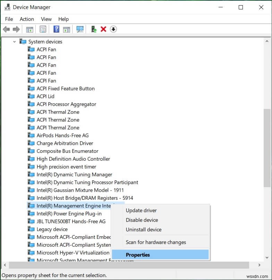
Task: Select Microsoft Hyper-V Virtualization device
Action: coord(73,253)
